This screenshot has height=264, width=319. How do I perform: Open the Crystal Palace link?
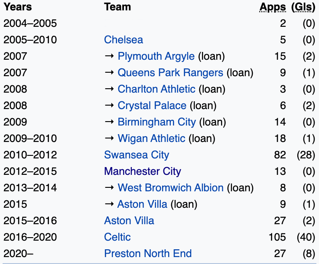coord(152,106)
